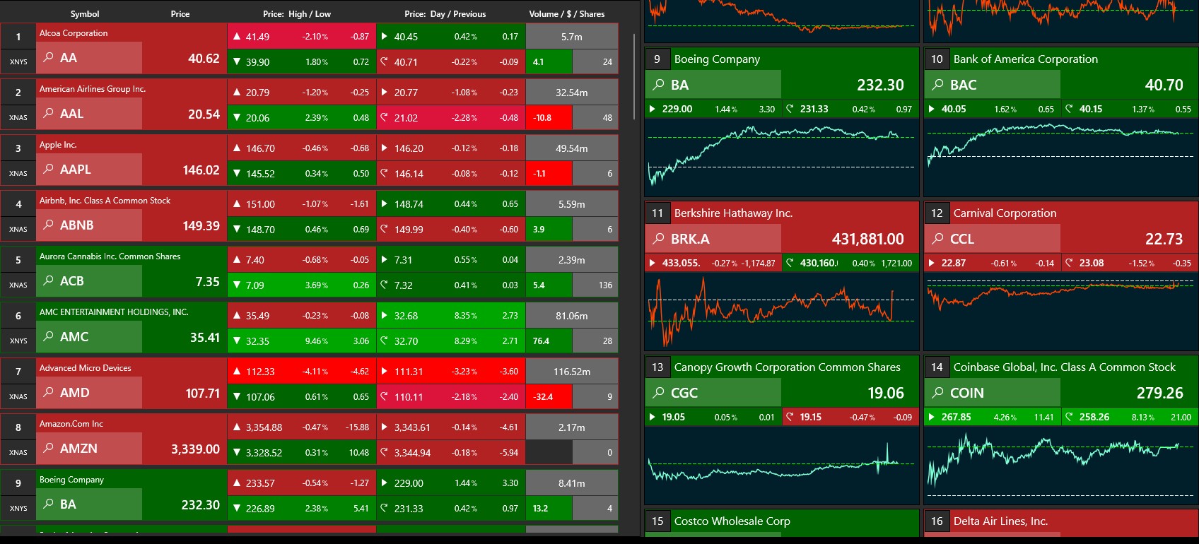This screenshot has height=544, width=1199.
Task: Click the magnifier icon beside AA symbol
Action: tap(48, 57)
